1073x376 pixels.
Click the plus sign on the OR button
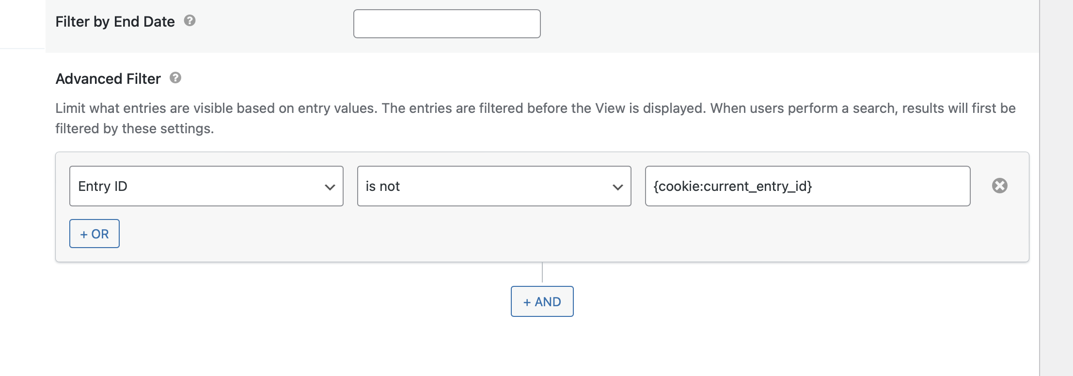click(84, 235)
